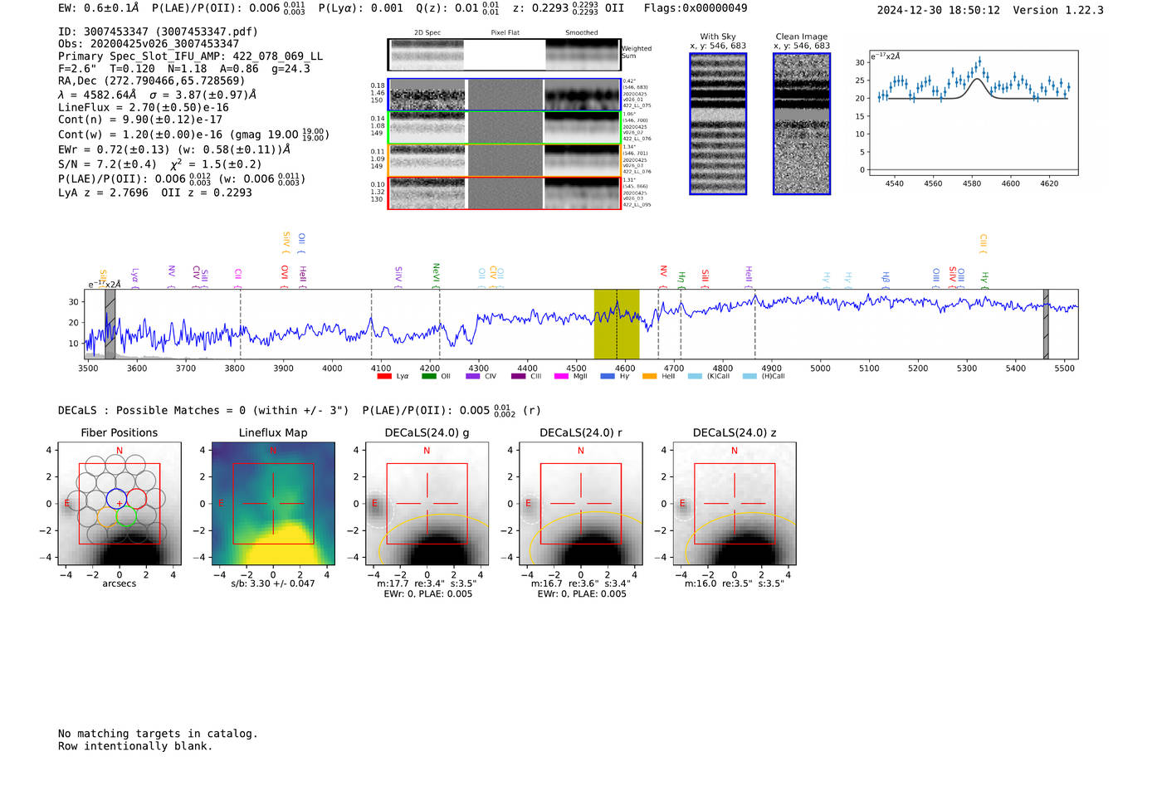Open the DECaLS g-band cutout

(427, 504)
